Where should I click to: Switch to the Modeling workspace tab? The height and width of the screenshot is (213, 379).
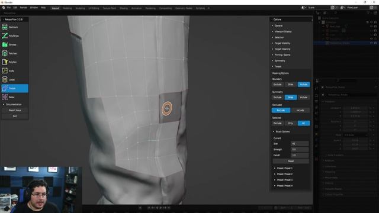pos(67,8)
